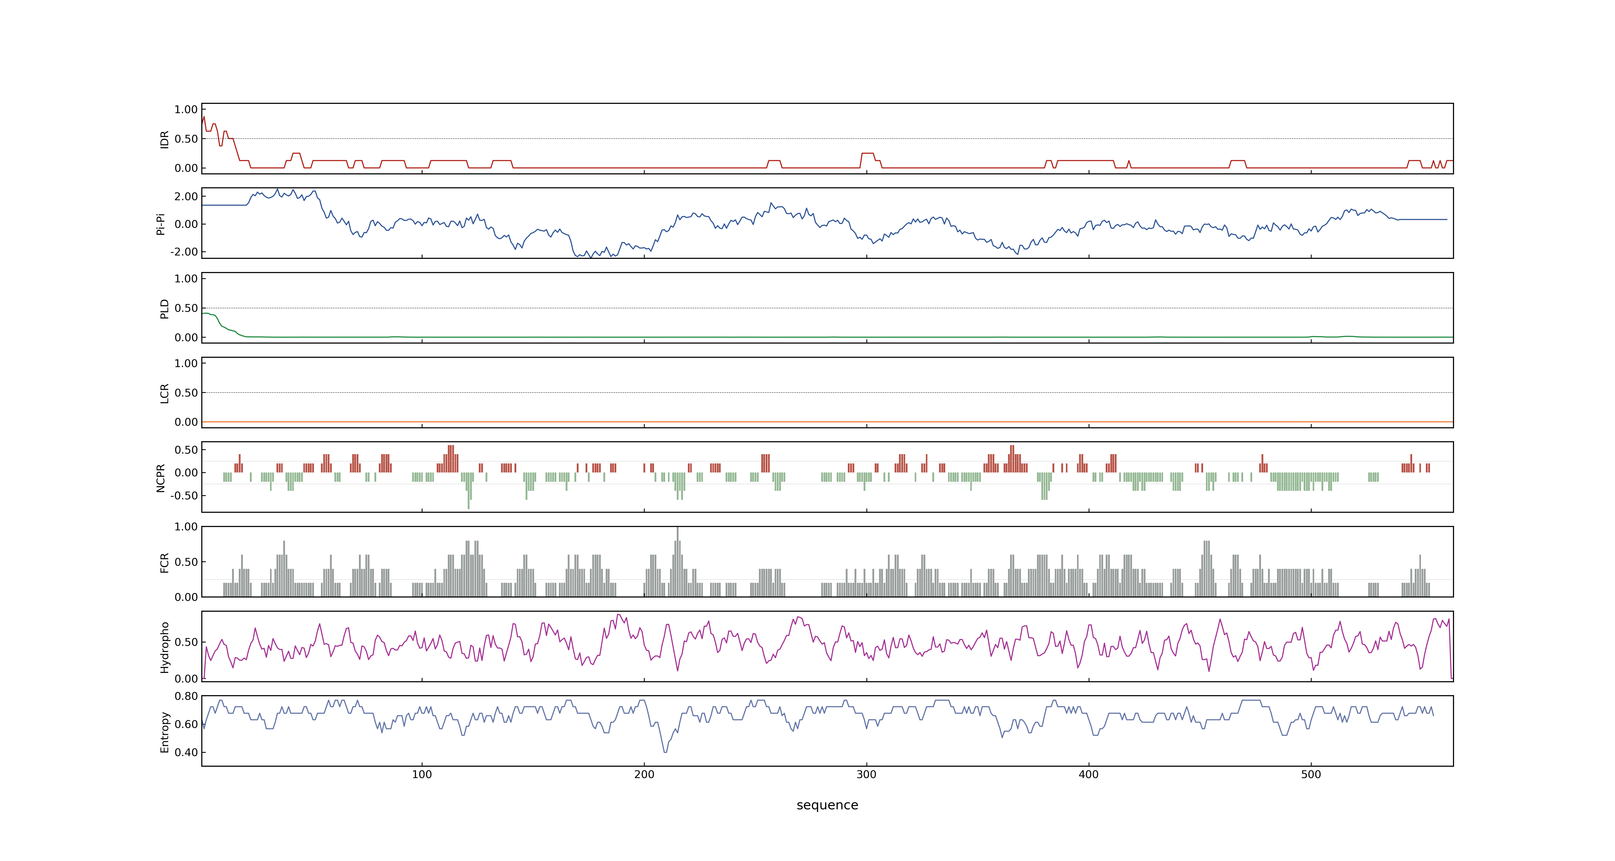Click x-axis tick label 300
This screenshot has height=861, width=1615.
click(866, 774)
